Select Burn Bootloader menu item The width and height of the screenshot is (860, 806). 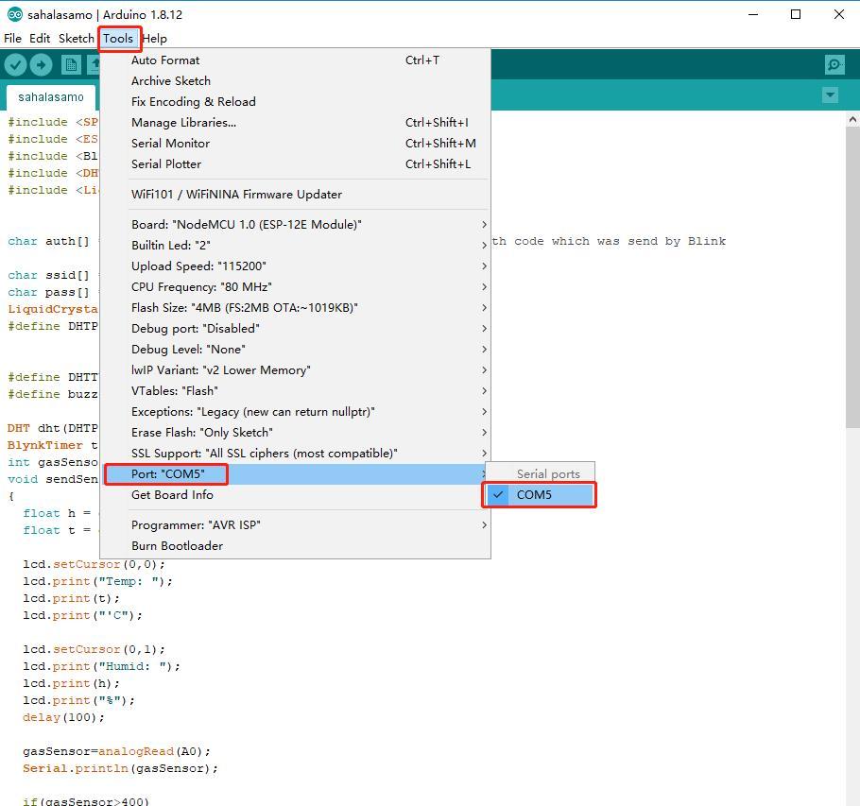pos(295,547)
